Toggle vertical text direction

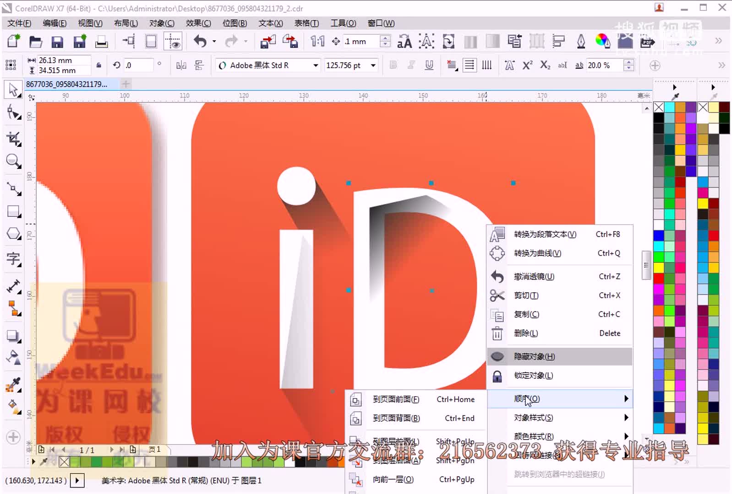tap(486, 65)
